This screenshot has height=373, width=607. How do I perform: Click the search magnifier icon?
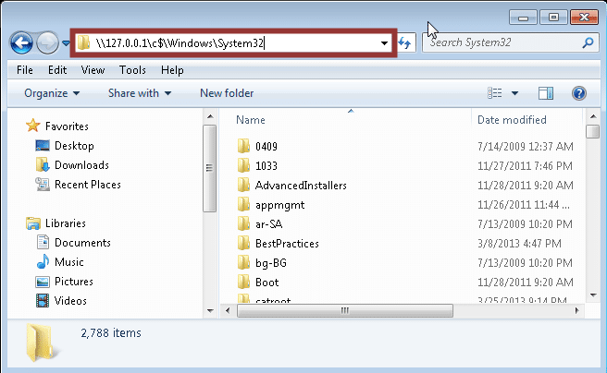[x=588, y=43]
